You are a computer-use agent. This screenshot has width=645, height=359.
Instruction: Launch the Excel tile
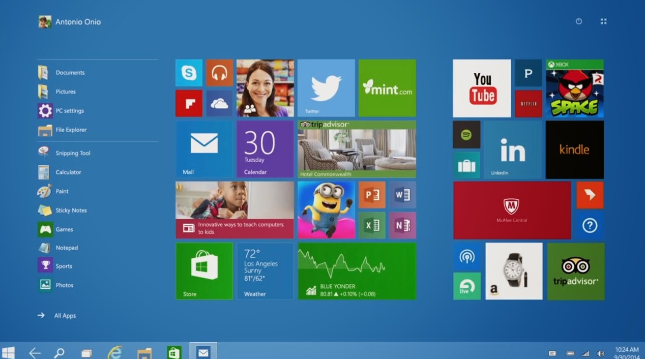coord(372,225)
